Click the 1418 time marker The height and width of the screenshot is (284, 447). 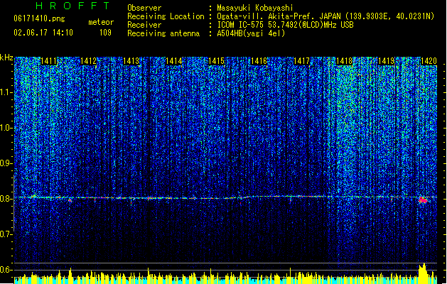point(344,61)
